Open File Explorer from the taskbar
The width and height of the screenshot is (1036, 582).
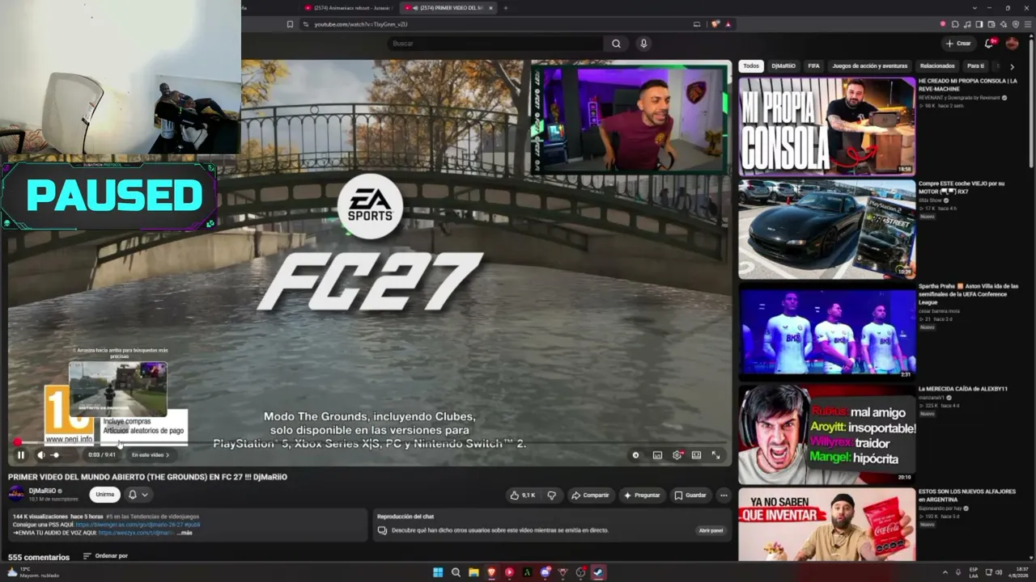pos(473,572)
